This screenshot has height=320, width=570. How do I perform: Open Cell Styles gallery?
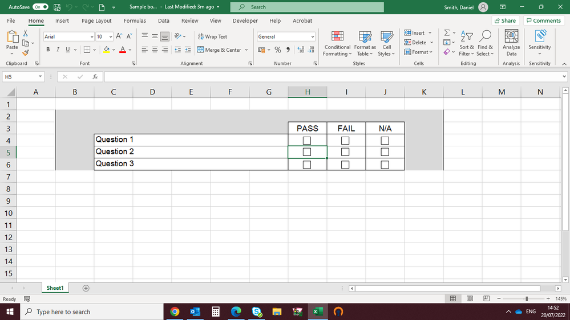pos(386,43)
